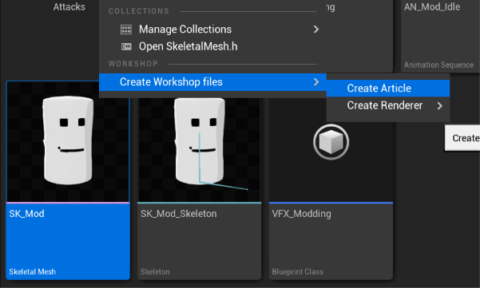Select the AN_Mod_Idle animation sequence tile
Image resolution: width=480 pixels, height=288 pixels.
(440, 36)
